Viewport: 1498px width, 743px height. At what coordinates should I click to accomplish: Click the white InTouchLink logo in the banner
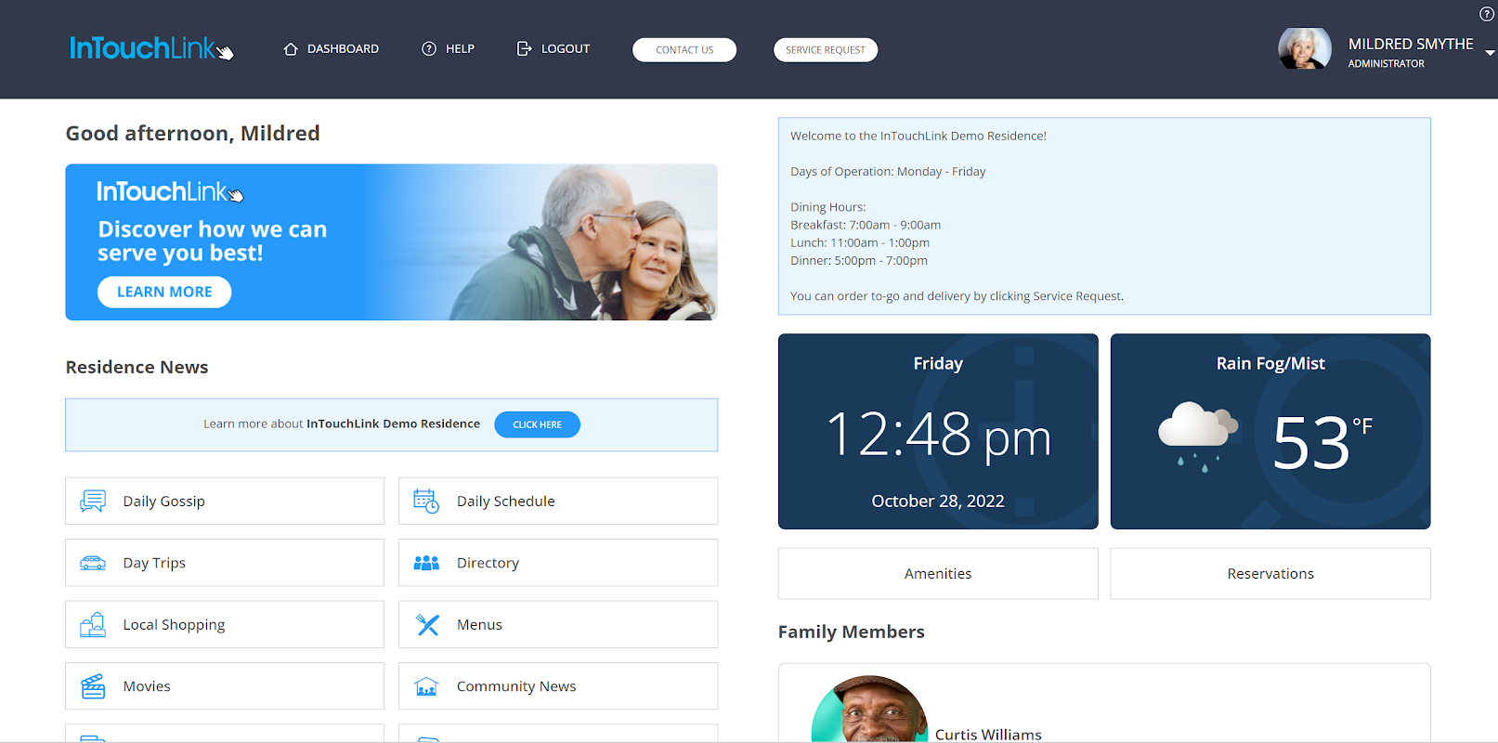170,191
